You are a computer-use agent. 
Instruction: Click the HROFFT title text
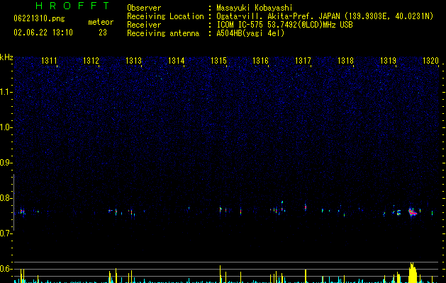73,6
